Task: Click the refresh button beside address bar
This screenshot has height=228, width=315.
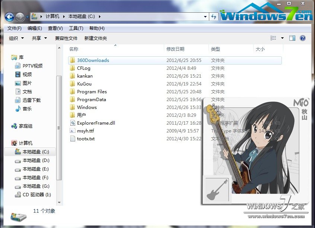Action: 214,16
